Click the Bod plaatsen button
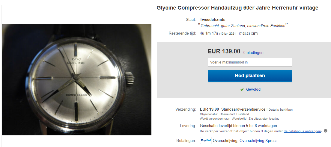The width and height of the screenshot is (331, 147). pos(250,76)
